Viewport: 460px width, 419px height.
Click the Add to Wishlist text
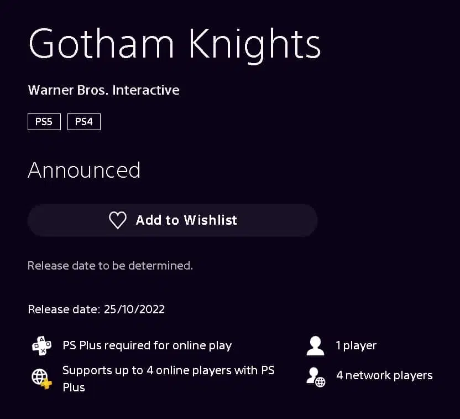pyautogui.click(x=186, y=220)
